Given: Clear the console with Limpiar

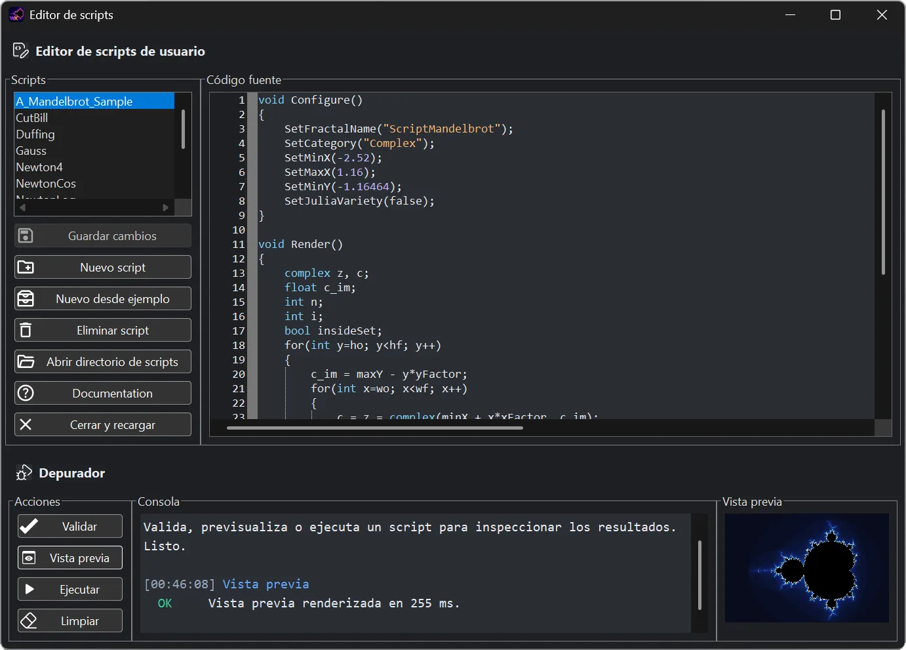Looking at the screenshot, I should 70,620.
